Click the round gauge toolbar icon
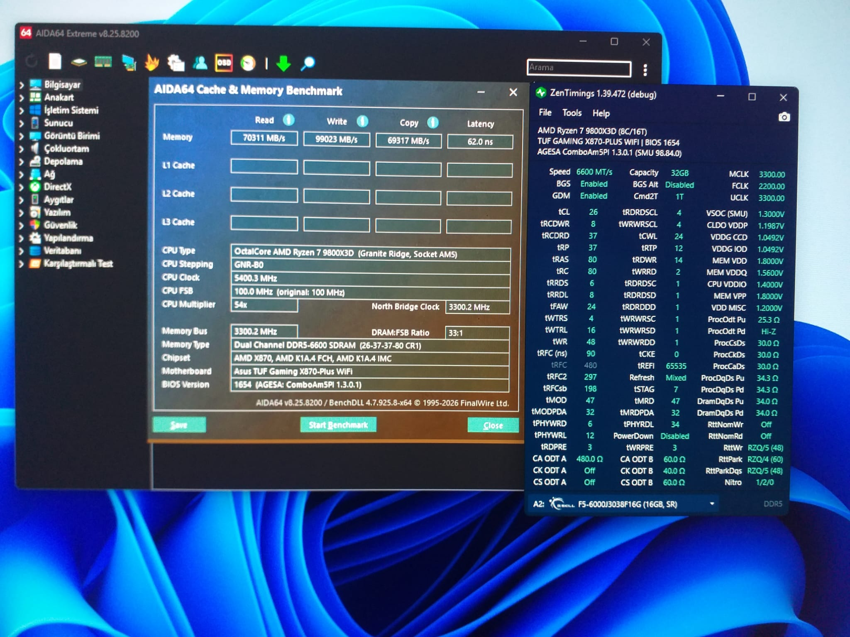This screenshot has height=637, width=850. [248, 63]
